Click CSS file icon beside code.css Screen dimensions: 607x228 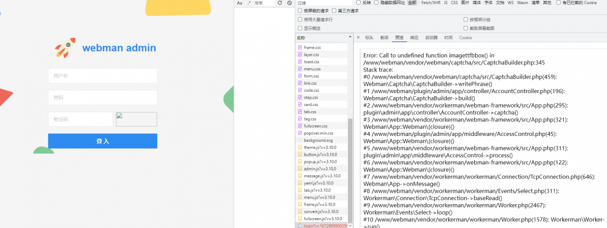pos(300,90)
